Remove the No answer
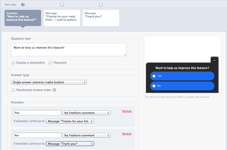Viewport: 227px width, 150px height. (x=127, y=134)
